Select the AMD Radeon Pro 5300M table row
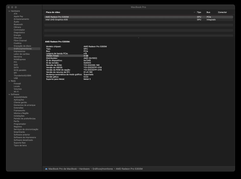 pos(138,17)
